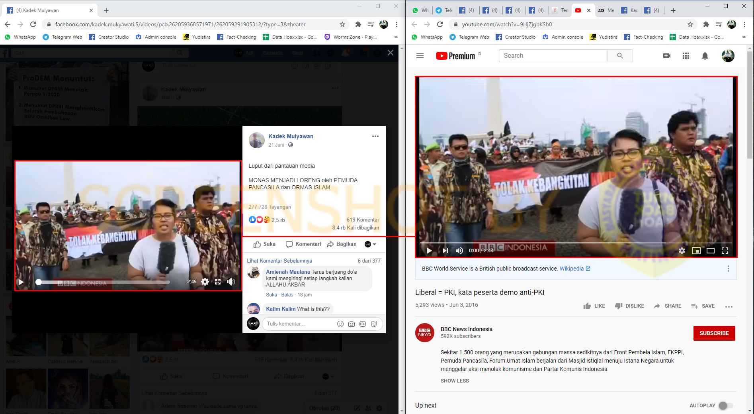
Task: Open YouTube notifications bell
Action: point(705,56)
